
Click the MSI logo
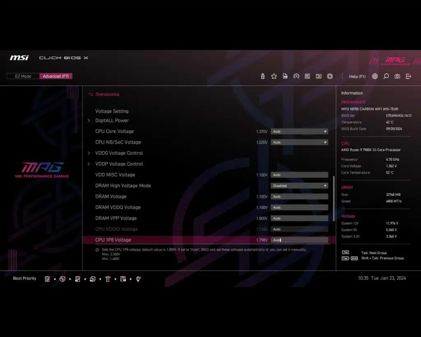pyautogui.click(x=19, y=58)
